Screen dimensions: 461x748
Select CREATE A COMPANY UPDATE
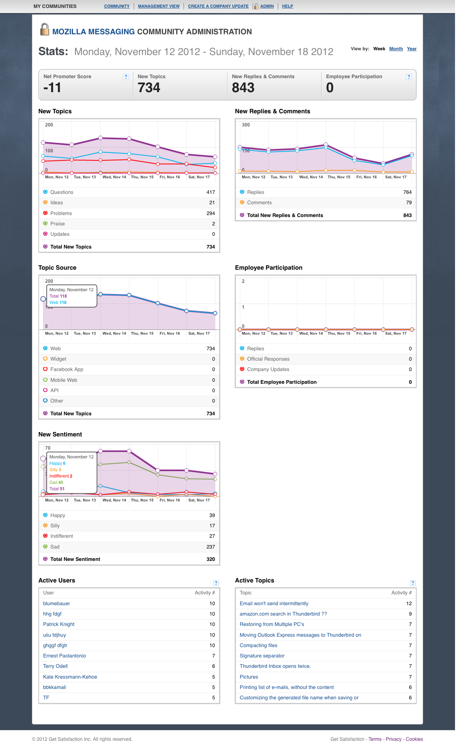point(218,6)
